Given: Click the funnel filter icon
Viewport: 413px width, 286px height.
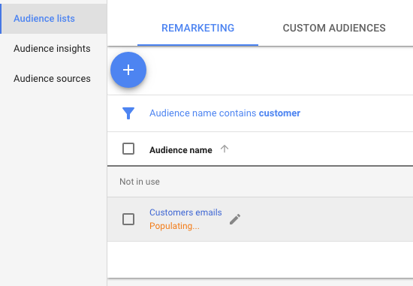Looking at the screenshot, I should point(128,113).
